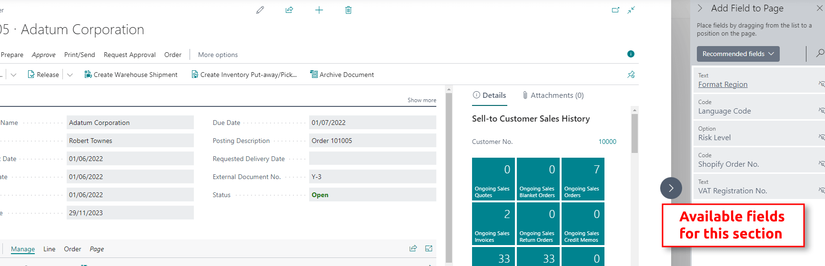Collapse the Add Field to Page panel
The image size is (825, 266).
[700, 8]
